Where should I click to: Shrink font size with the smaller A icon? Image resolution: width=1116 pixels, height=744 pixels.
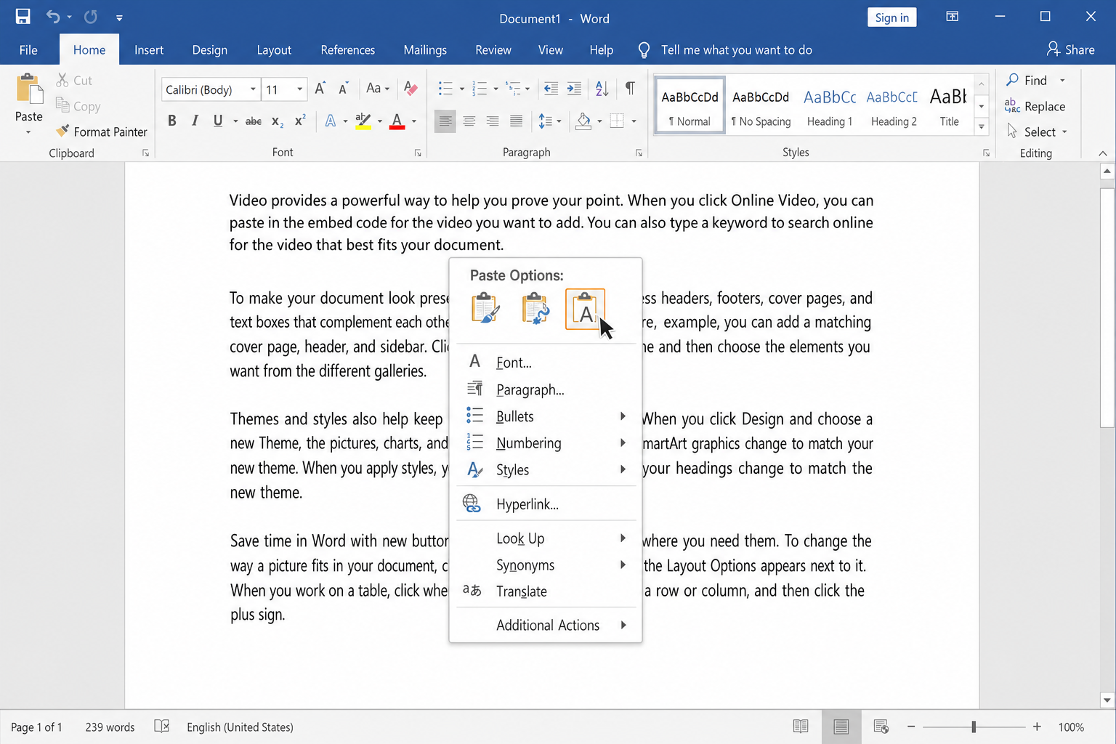coord(343,89)
